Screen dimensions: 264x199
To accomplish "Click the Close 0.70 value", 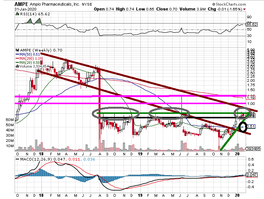I will click(x=167, y=9).
